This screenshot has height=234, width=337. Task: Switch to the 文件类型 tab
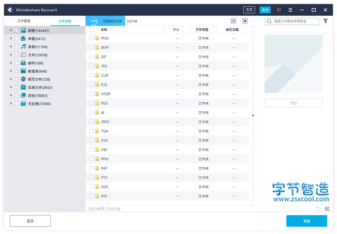(x=65, y=21)
